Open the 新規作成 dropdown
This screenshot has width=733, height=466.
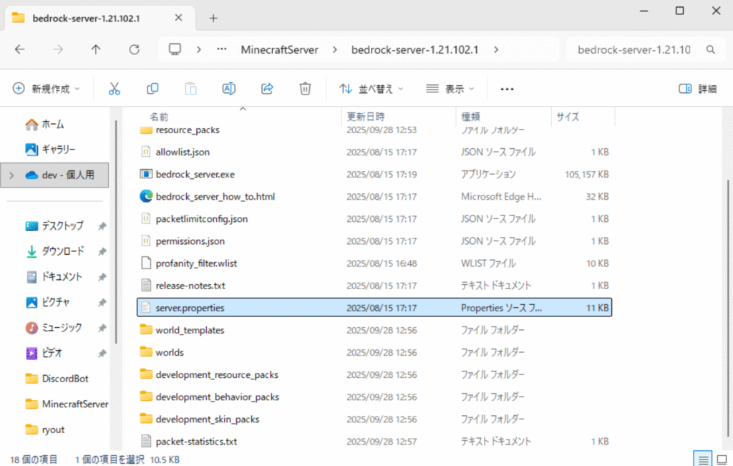(x=47, y=89)
